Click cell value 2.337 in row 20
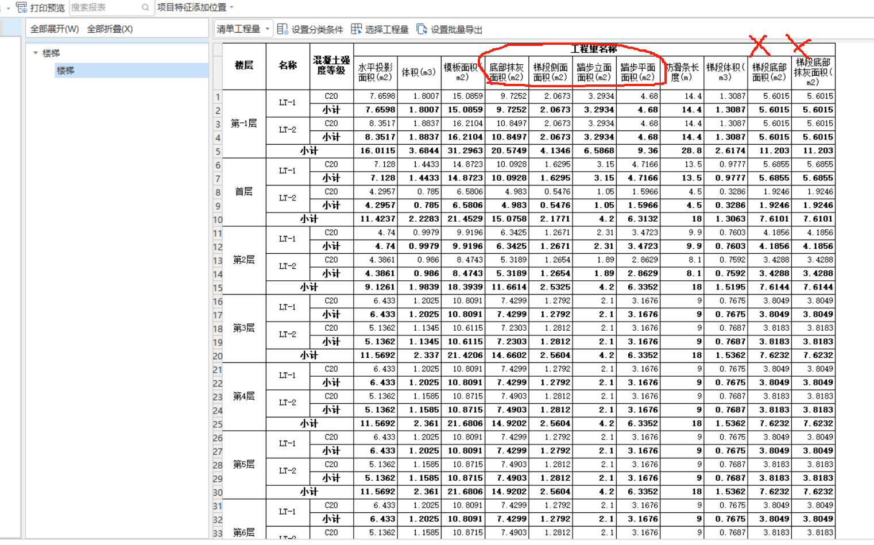The width and height of the screenshot is (874, 545). [419, 355]
